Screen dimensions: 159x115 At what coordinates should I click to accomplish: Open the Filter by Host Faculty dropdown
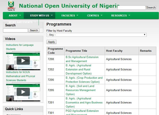point(96,35)
